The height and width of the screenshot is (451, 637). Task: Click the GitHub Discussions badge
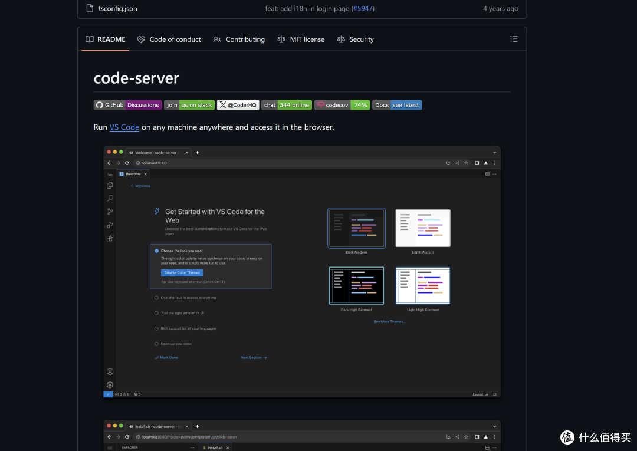click(127, 105)
